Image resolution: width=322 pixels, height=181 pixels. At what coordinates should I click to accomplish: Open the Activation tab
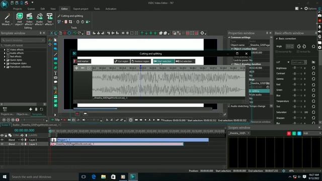pos(111,9)
